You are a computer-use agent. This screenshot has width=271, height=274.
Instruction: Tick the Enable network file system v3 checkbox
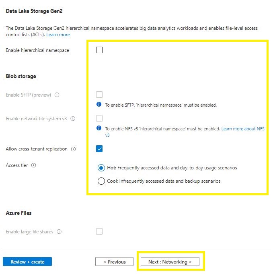click(99, 118)
